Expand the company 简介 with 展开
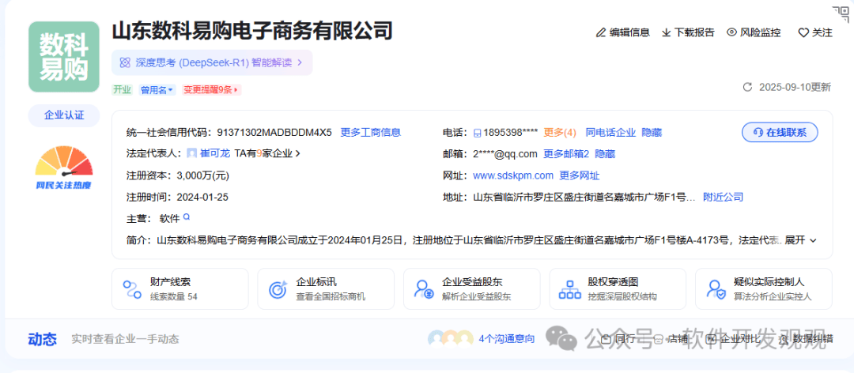854x373 pixels. 800,239
